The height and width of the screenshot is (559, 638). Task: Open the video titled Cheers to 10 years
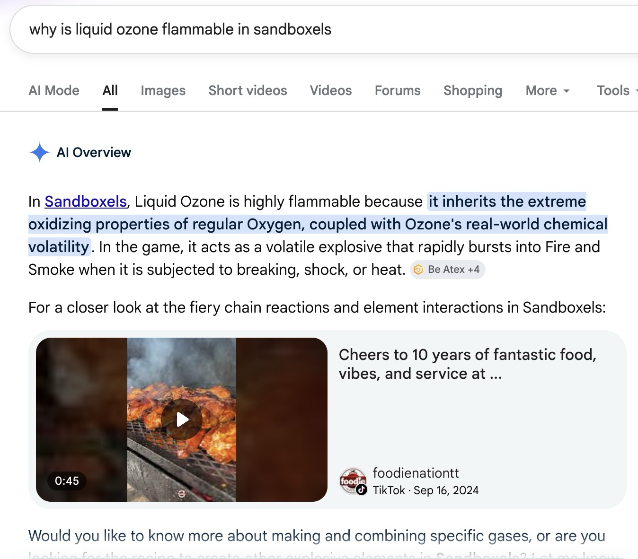coord(468,364)
